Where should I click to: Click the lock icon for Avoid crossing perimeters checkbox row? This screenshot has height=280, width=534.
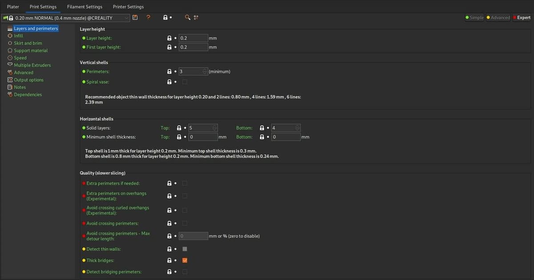point(169,224)
